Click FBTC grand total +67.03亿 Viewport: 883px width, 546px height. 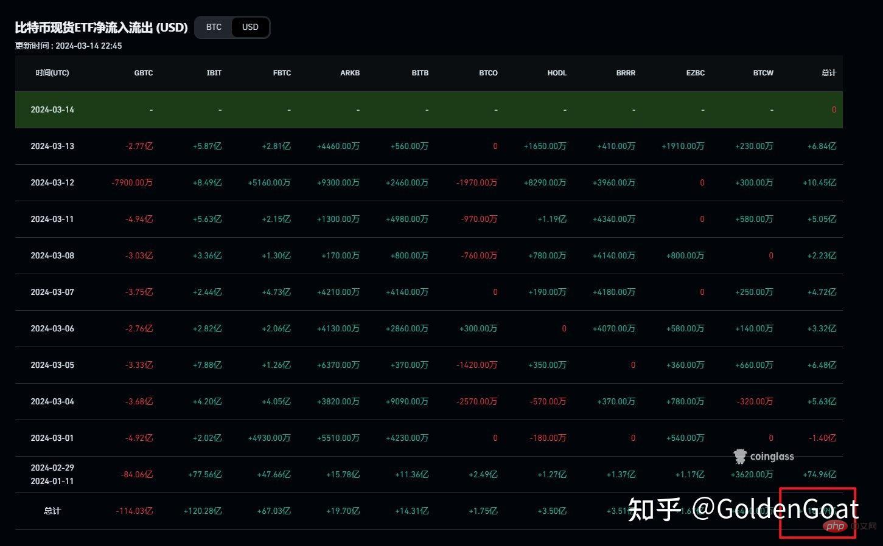[x=274, y=511]
